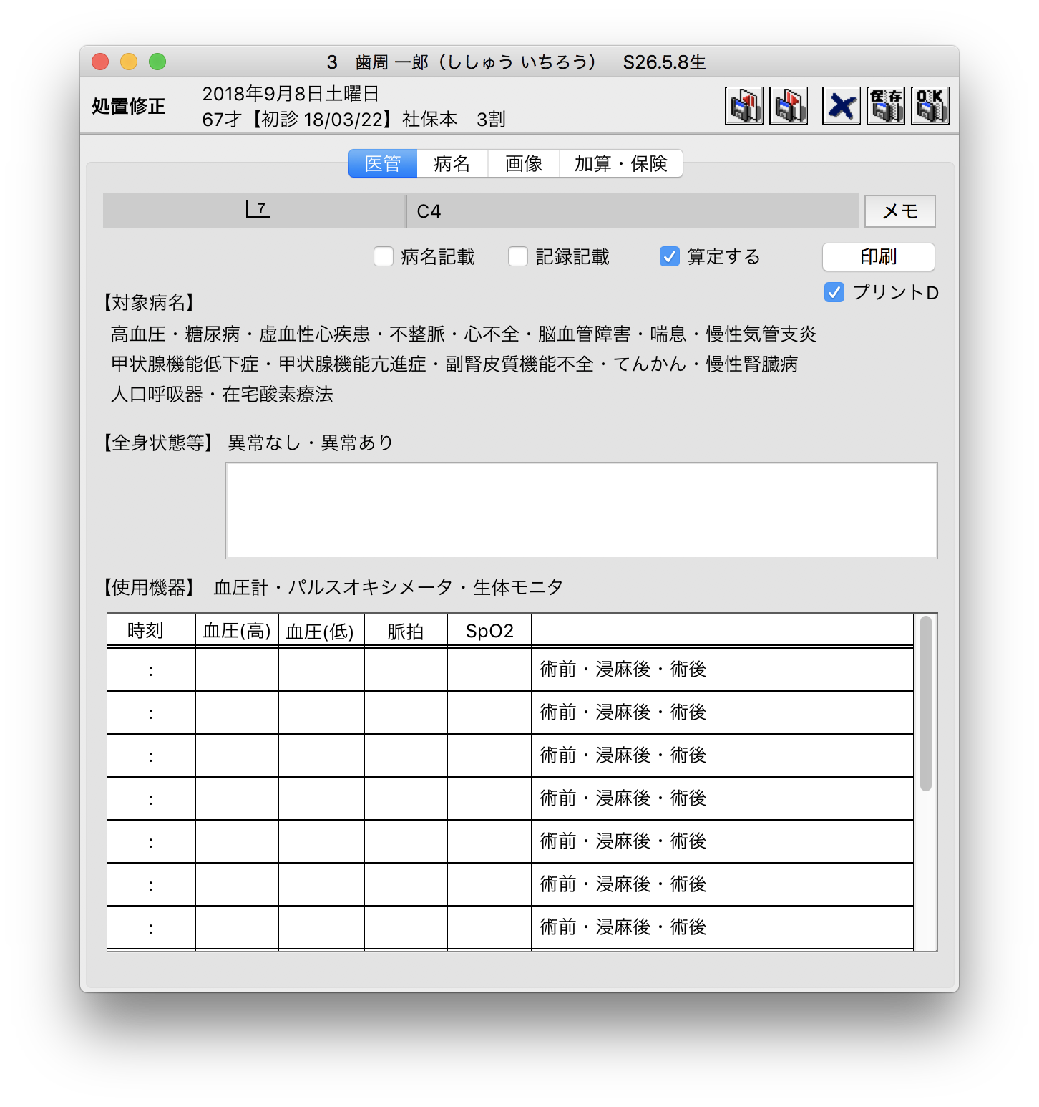Uncheck the 算定する checkbox
1039x1107 pixels.
669,256
